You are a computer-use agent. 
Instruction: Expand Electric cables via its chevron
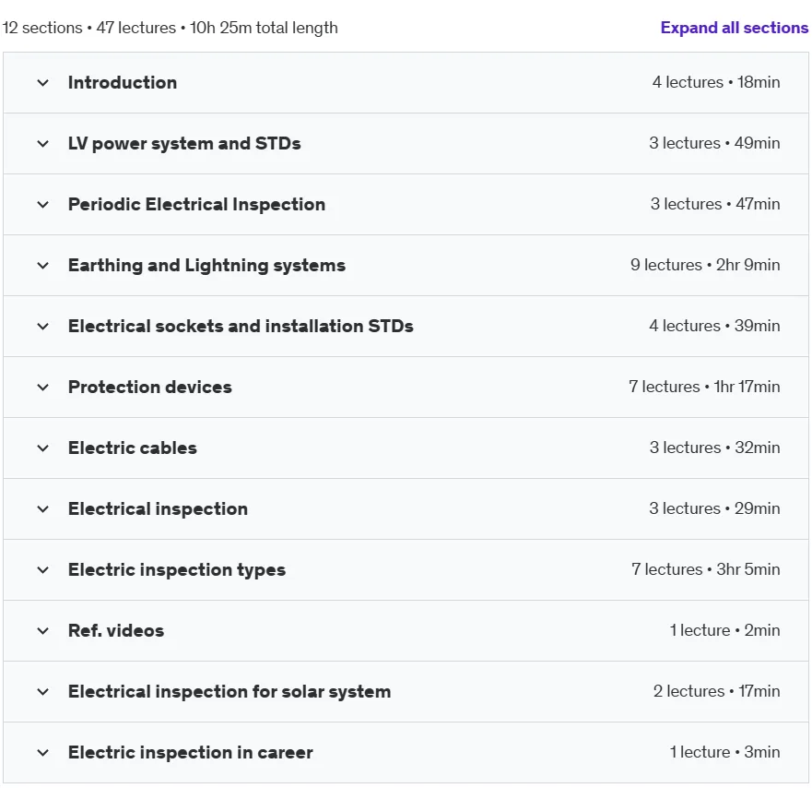point(43,448)
